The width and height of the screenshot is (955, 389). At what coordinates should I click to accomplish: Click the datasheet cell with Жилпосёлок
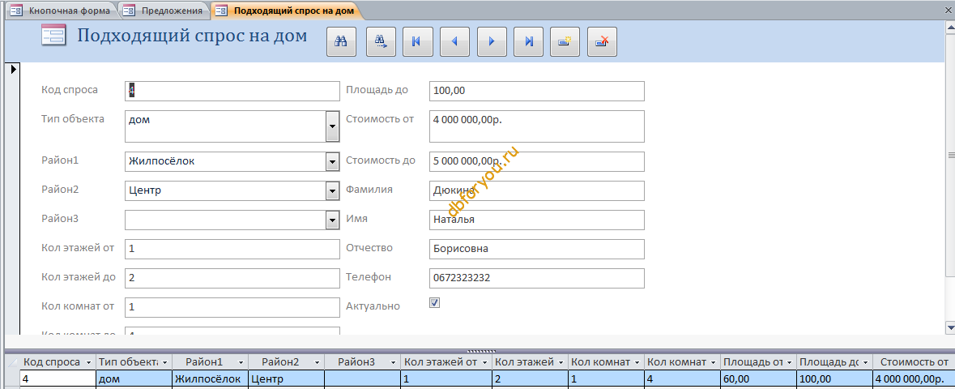click(210, 378)
